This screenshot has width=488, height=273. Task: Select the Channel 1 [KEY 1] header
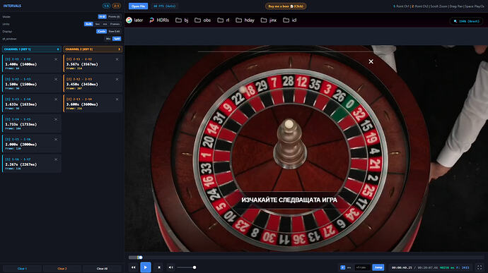click(31, 49)
